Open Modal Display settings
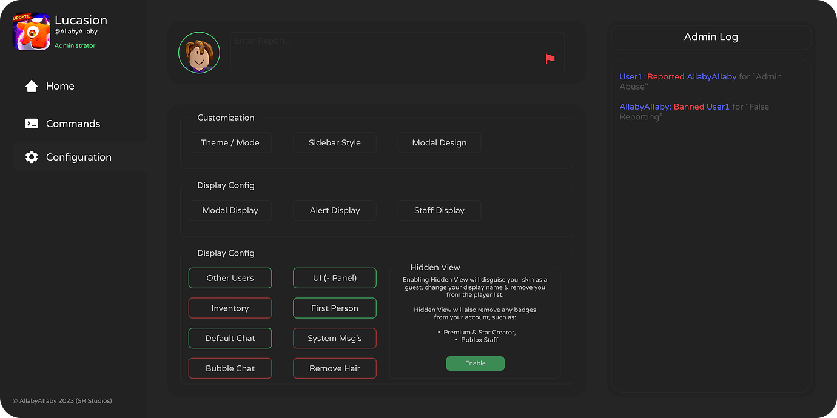 click(x=230, y=210)
